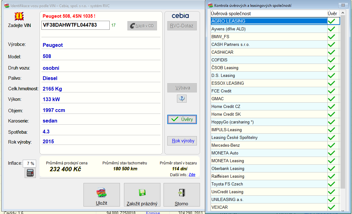Select the ČSOB Leasing row
The image size is (352, 214).
point(269,68)
